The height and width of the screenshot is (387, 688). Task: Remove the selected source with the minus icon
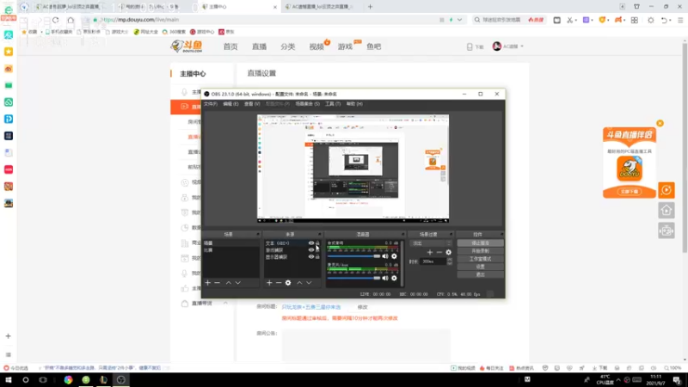(x=279, y=283)
